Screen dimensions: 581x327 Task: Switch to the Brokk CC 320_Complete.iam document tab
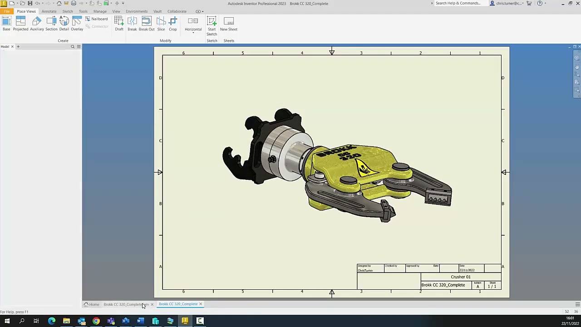126,304
